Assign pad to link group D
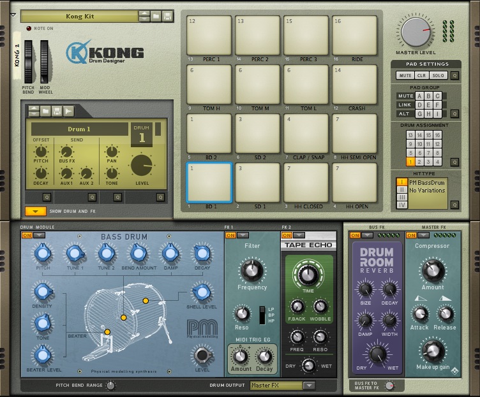 (419, 105)
